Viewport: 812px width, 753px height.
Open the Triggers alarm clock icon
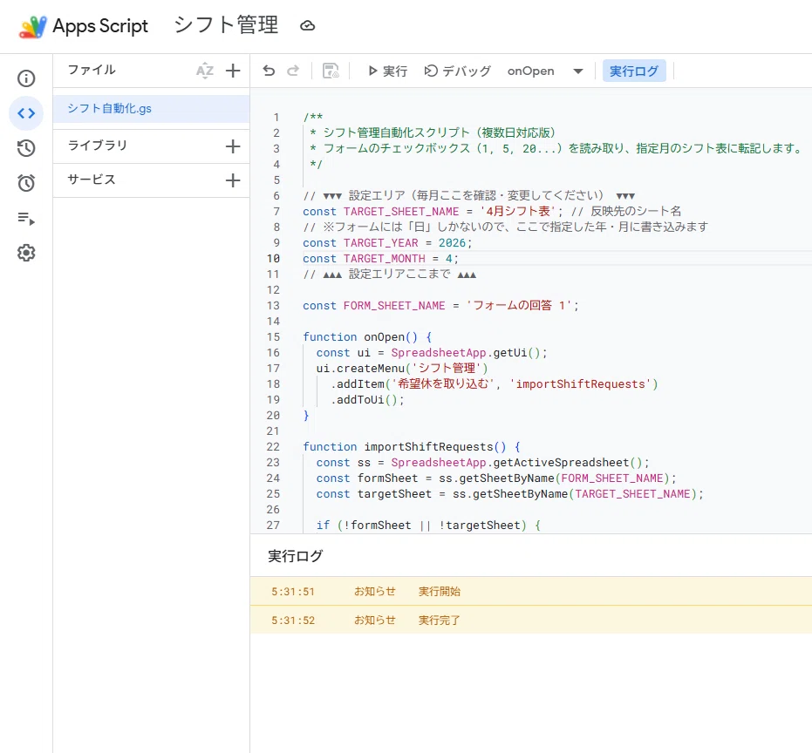(26, 183)
